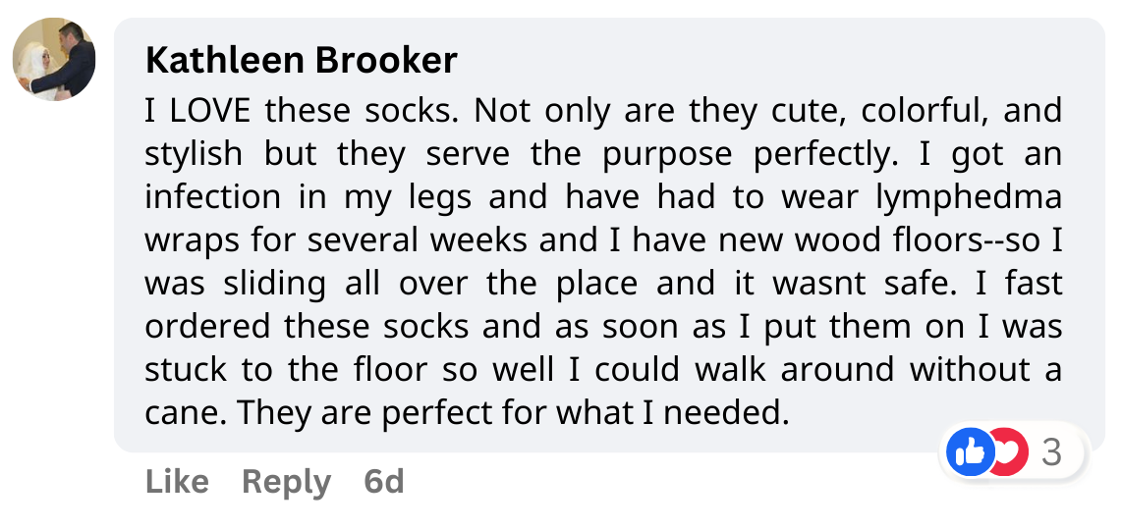Open the 6d timestamp link

(x=383, y=482)
